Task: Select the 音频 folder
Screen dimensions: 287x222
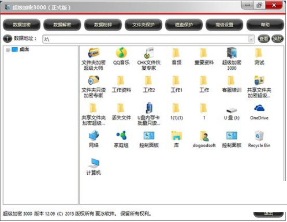Action: [176, 56]
